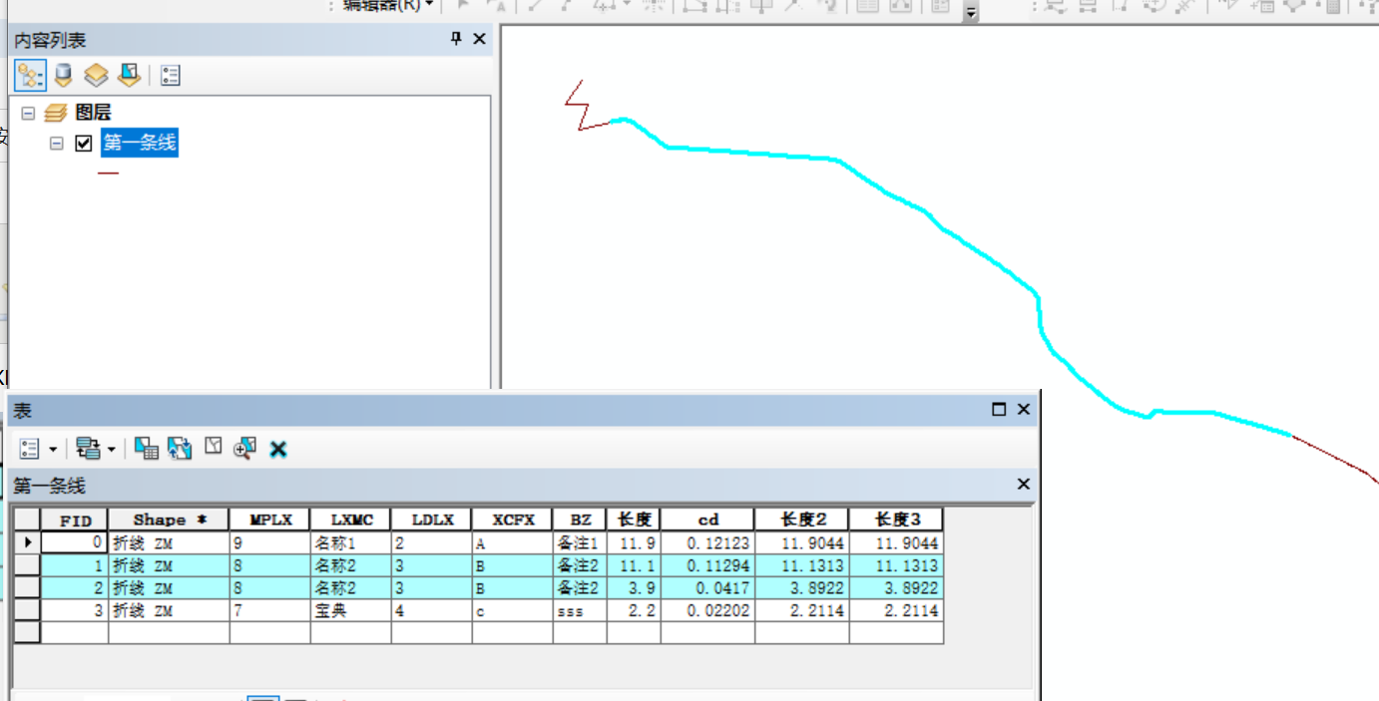Click the 11.9 cell in 长度 column
This screenshot has height=701, width=1379.
click(634, 543)
